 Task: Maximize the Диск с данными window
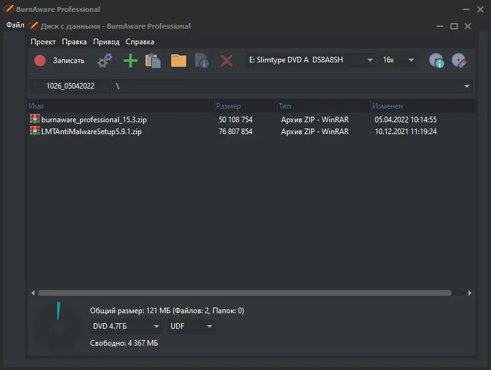click(454, 26)
